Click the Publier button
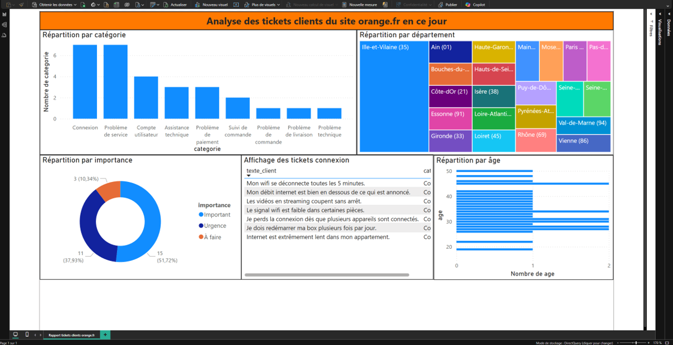Screen dimensions: 673x345 tap(447, 4)
